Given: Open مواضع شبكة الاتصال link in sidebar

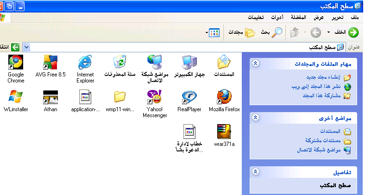Looking at the screenshot, I should click(319, 150).
